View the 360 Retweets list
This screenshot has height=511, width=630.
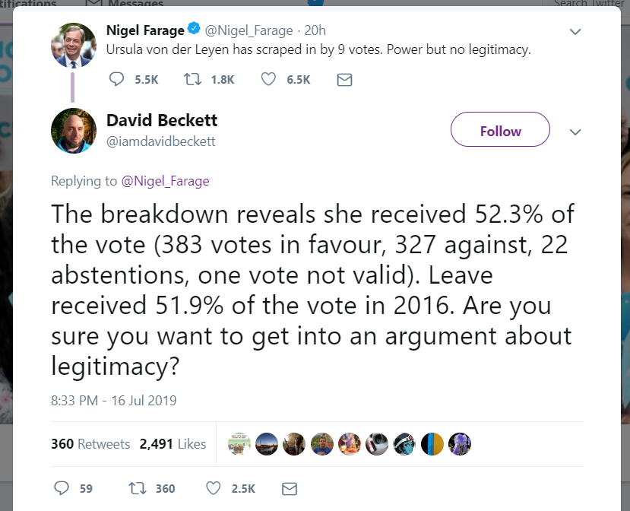(90, 444)
